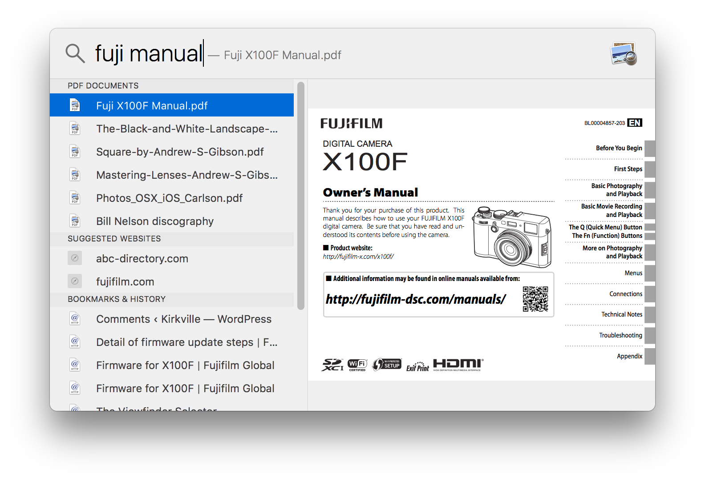Viewport: 705px width, 482px height.
Task: Select first Firmware for X100F history entry
Action: pos(185,365)
